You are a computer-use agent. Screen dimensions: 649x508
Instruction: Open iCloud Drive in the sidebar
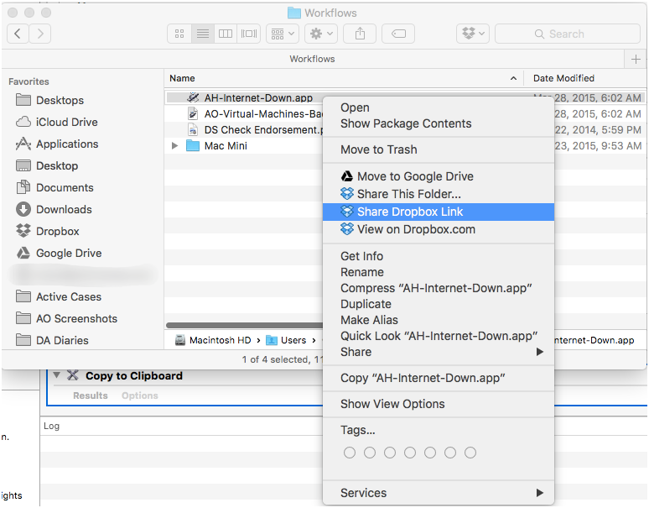point(57,123)
